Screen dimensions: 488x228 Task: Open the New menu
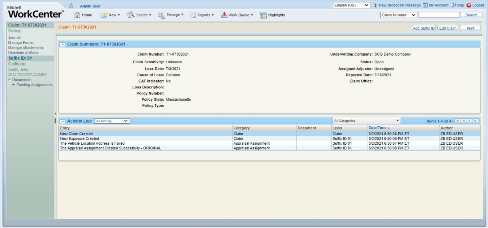110,15
